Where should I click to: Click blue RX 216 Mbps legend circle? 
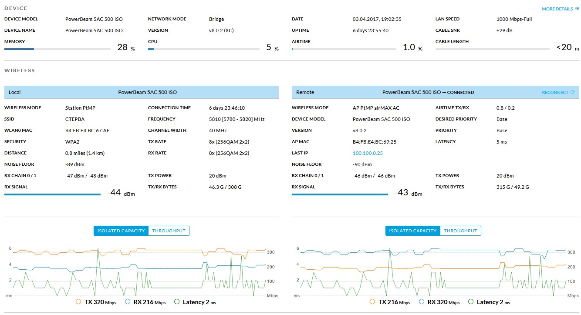[128, 302]
